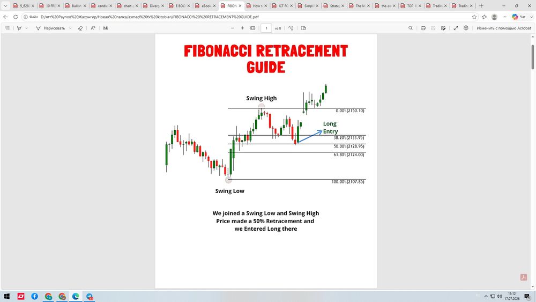536x302 pixels.
Task: Click the translate document icon
Action: 105,28
